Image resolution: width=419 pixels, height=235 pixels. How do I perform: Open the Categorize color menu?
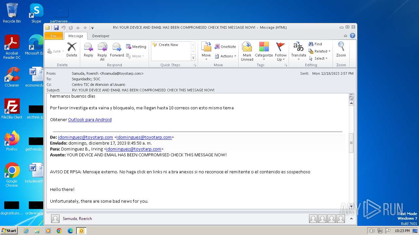click(x=264, y=51)
